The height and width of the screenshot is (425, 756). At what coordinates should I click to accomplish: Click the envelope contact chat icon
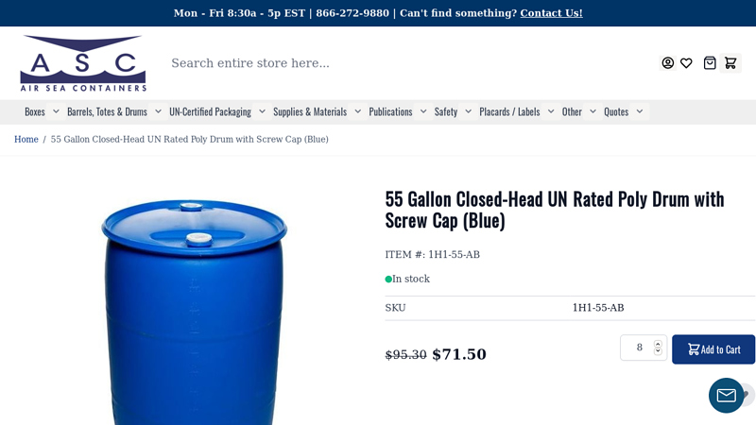[726, 395]
